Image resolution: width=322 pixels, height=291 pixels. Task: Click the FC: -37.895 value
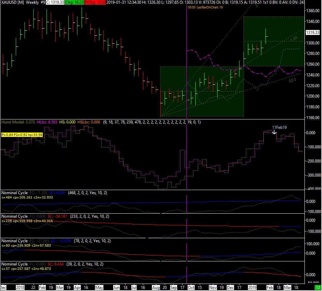pos(39,241)
